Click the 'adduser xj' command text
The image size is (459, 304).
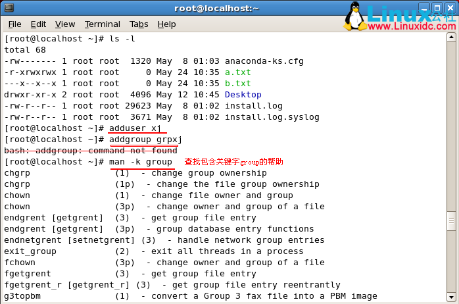(135, 128)
